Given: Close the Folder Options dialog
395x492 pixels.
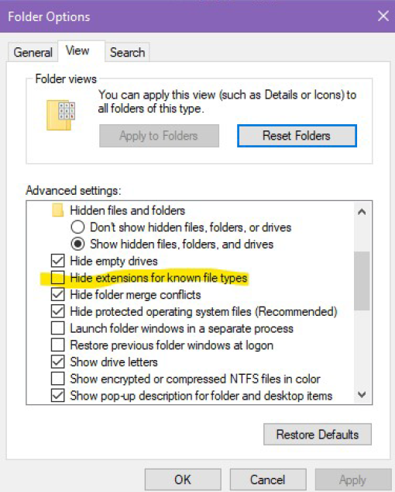Looking at the screenshot, I should [383, 16].
